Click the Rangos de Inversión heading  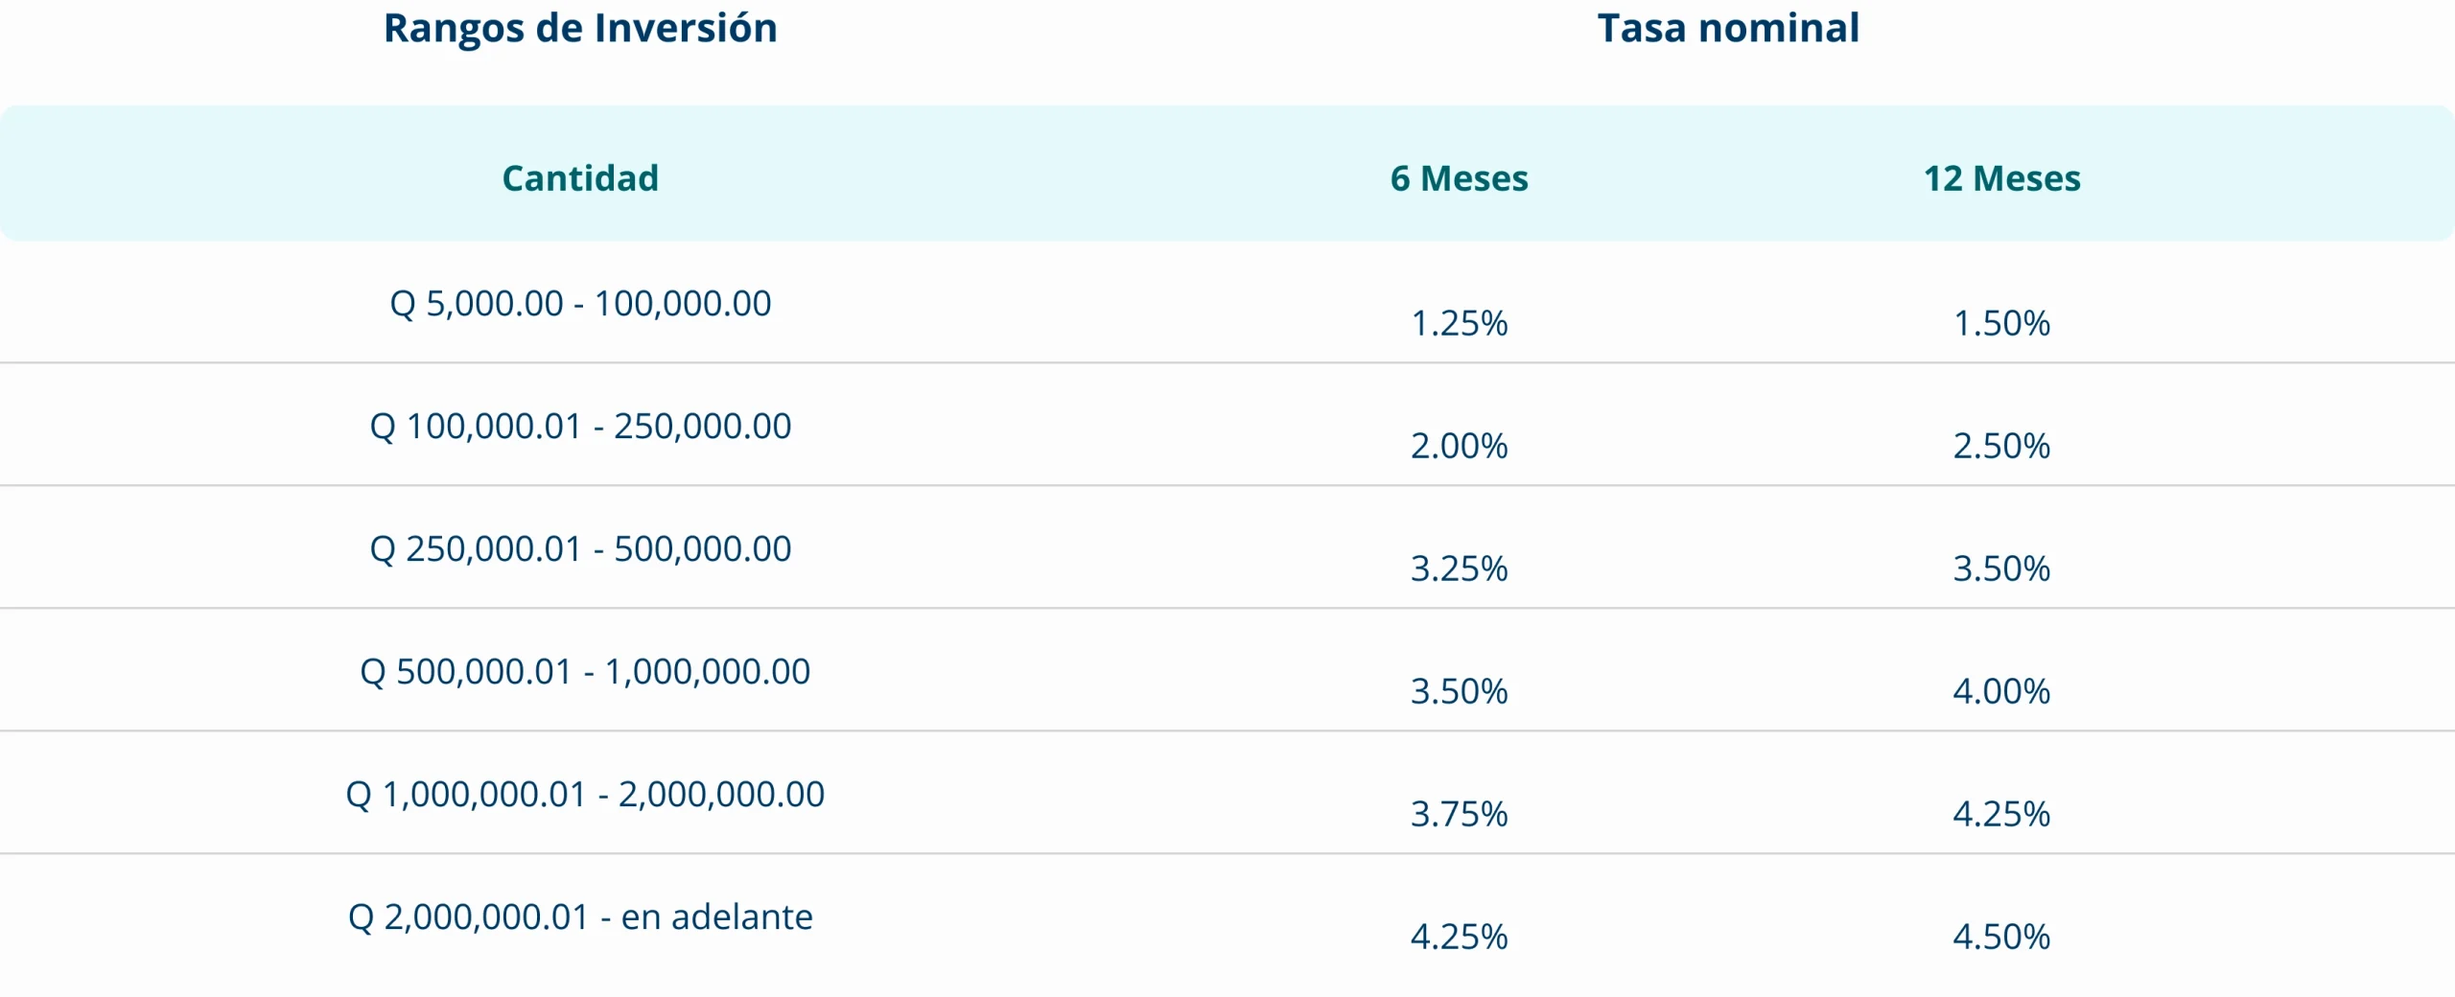pos(580,29)
